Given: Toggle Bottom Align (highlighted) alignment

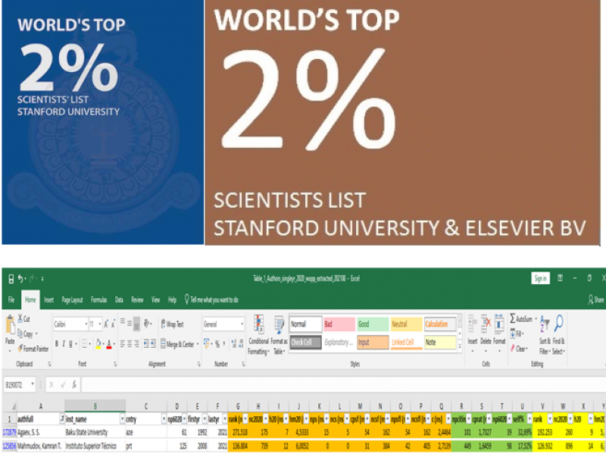Looking at the screenshot, I should pyautogui.click(x=136, y=324).
